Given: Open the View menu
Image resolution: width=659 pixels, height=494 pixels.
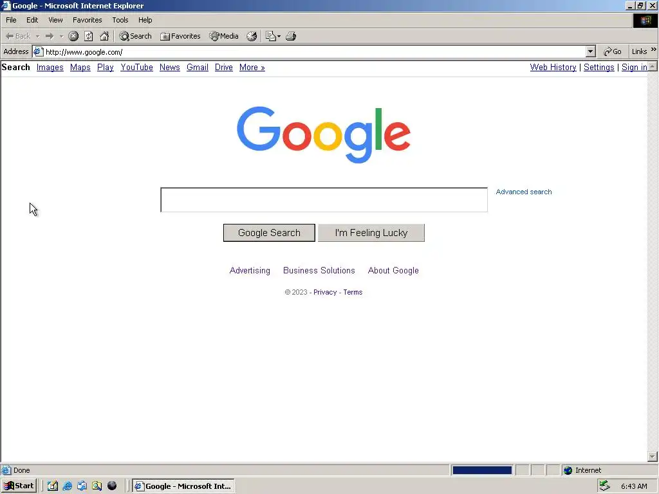Looking at the screenshot, I should tap(55, 20).
